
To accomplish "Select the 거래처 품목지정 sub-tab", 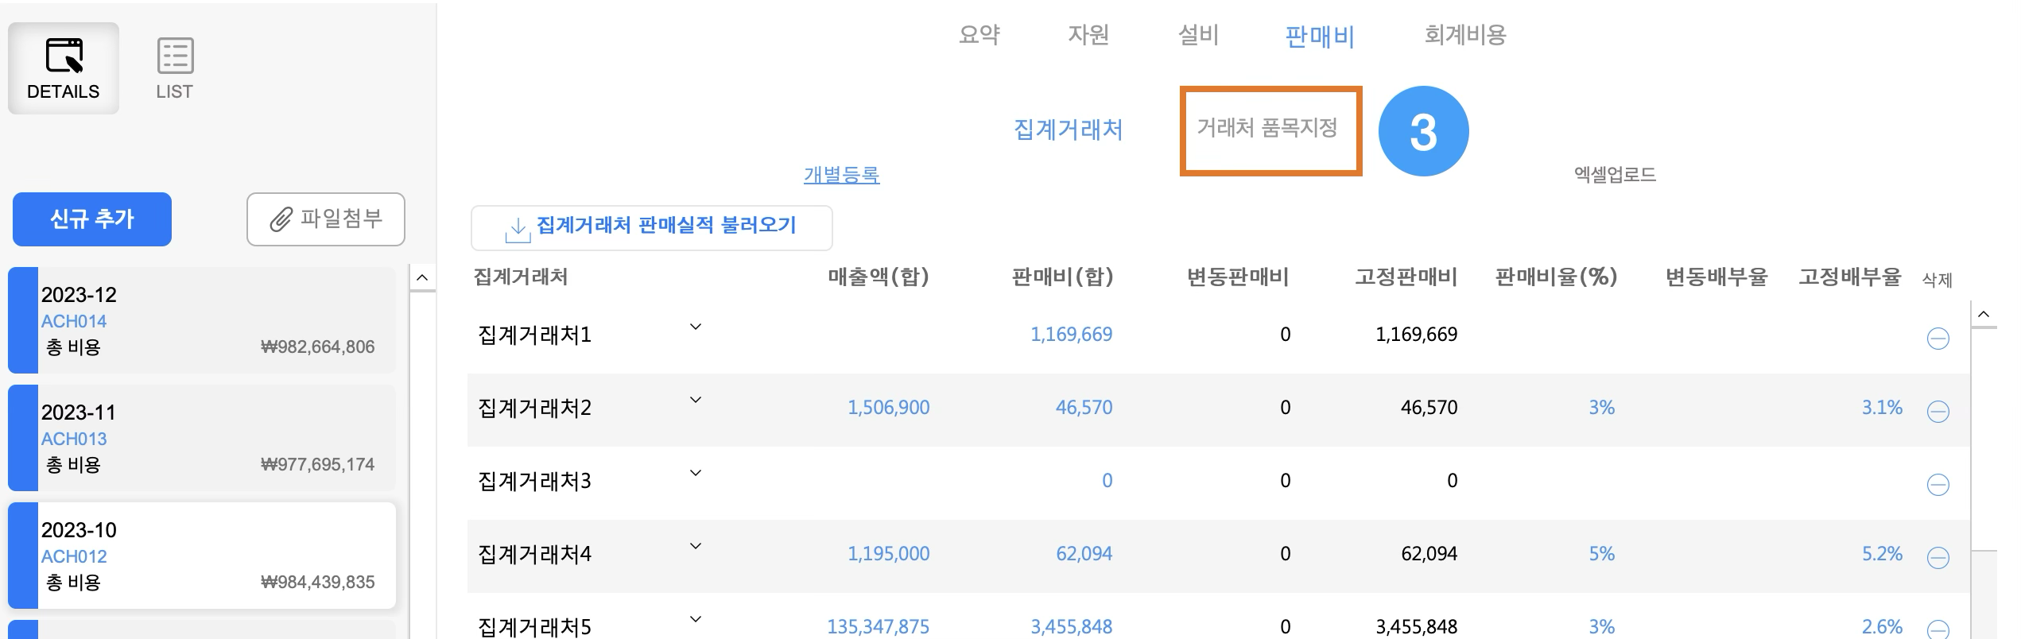I will pos(1267,128).
